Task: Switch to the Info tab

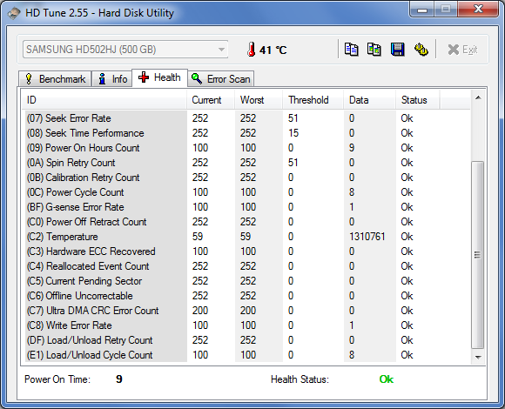Action: (x=112, y=79)
